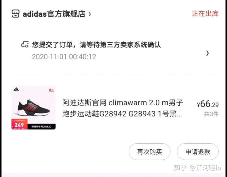Expand the chevron next to adidas官方旗舰店
The height and width of the screenshot is (177, 227).
(x=90, y=14)
